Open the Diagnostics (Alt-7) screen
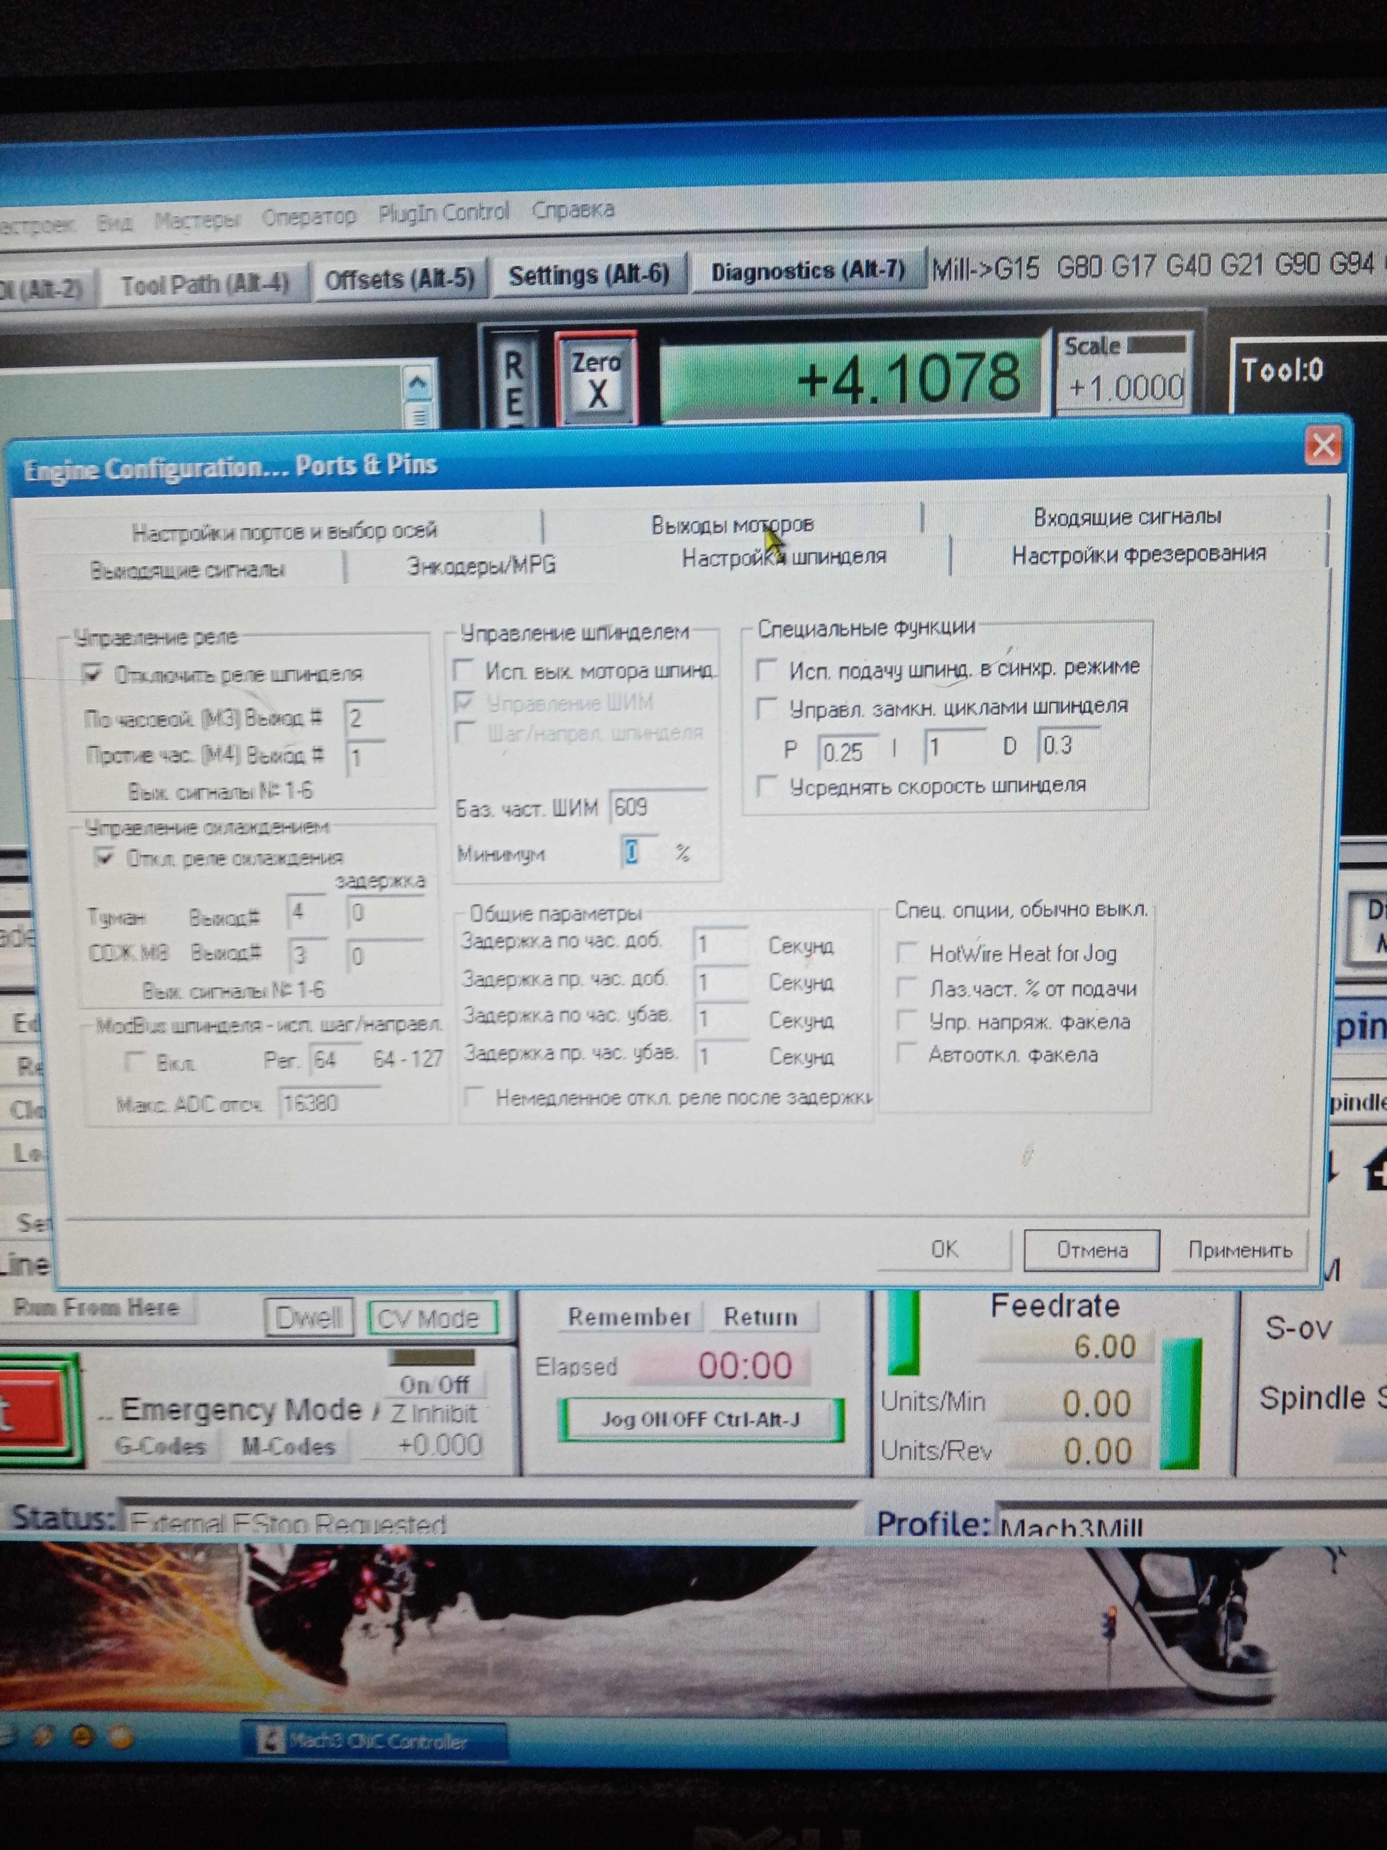This screenshot has height=1850, width=1387. (x=808, y=271)
